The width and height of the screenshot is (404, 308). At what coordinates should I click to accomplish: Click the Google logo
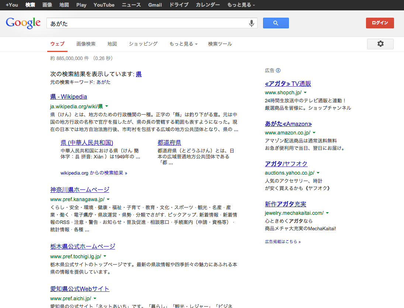pos(23,23)
